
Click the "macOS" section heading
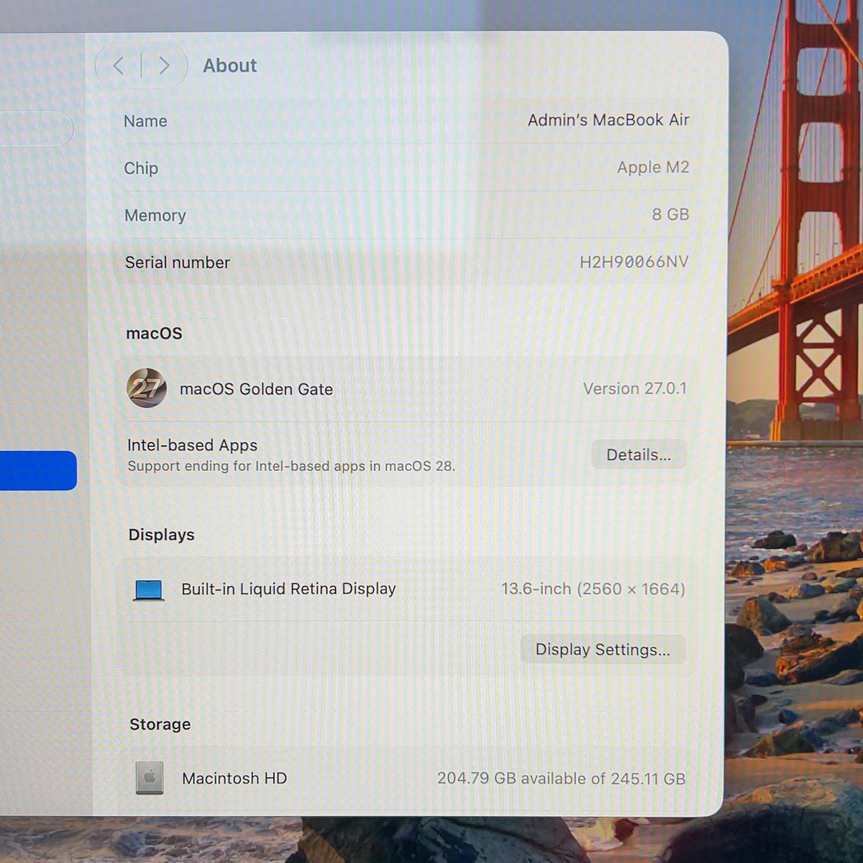pyautogui.click(x=154, y=333)
